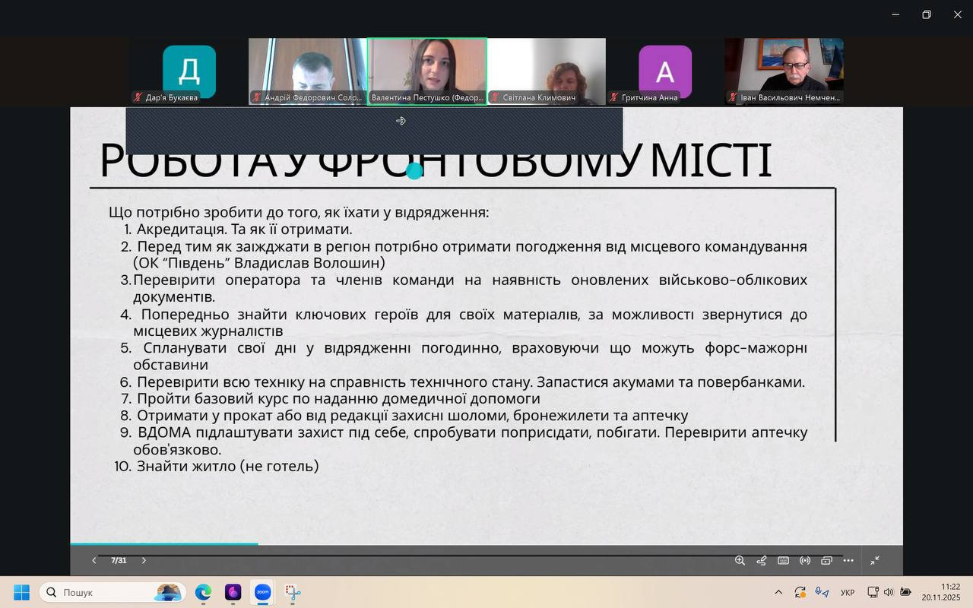
Task: Click the 7/31 slide counter
Action: [x=119, y=561]
